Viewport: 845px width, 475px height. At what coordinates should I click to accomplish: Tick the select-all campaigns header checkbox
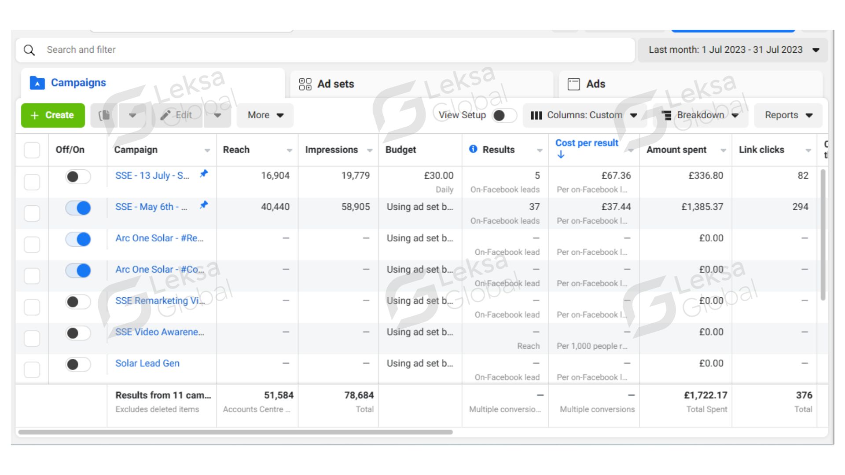coord(32,150)
